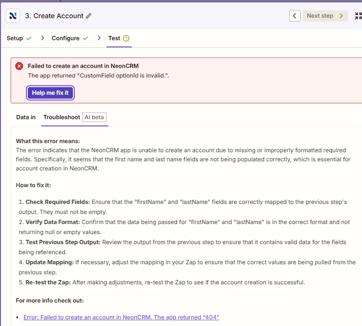The height and width of the screenshot is (326, 362).
Task: Collapse the editor panel with shrink icon
Action: coord(358,16)
